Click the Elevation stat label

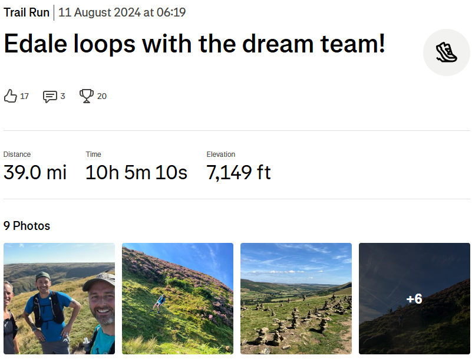coord(221,154)
